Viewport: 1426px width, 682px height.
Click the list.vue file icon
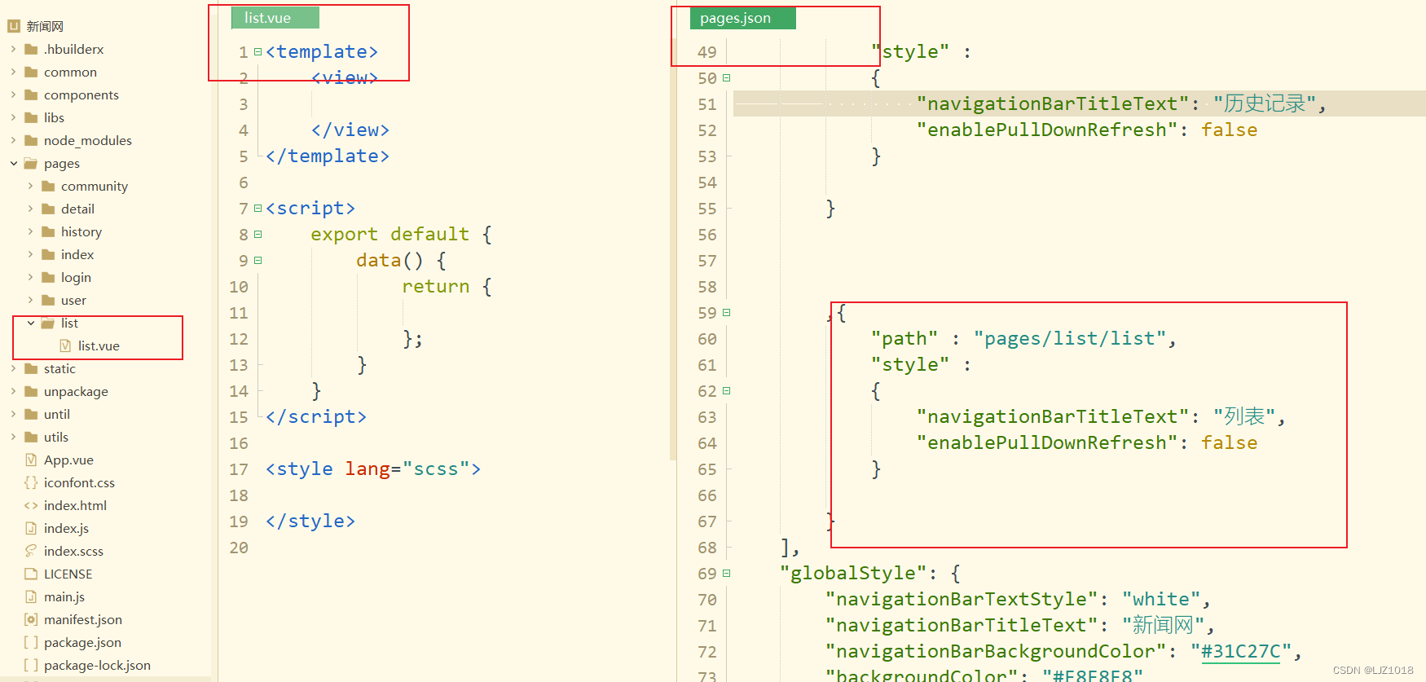pos(65,345)
